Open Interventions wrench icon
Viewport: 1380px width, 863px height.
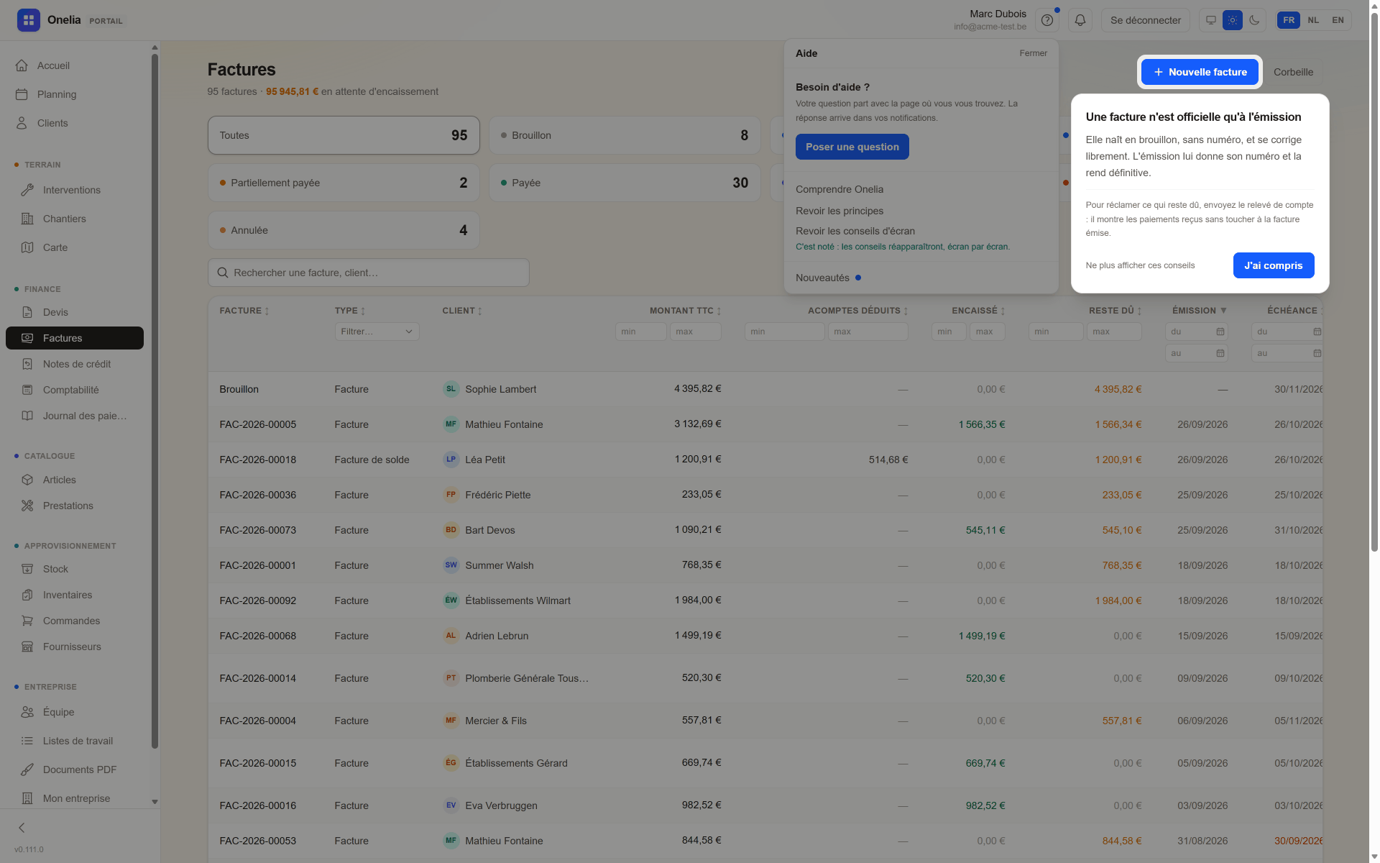click(x=27, y=190)
